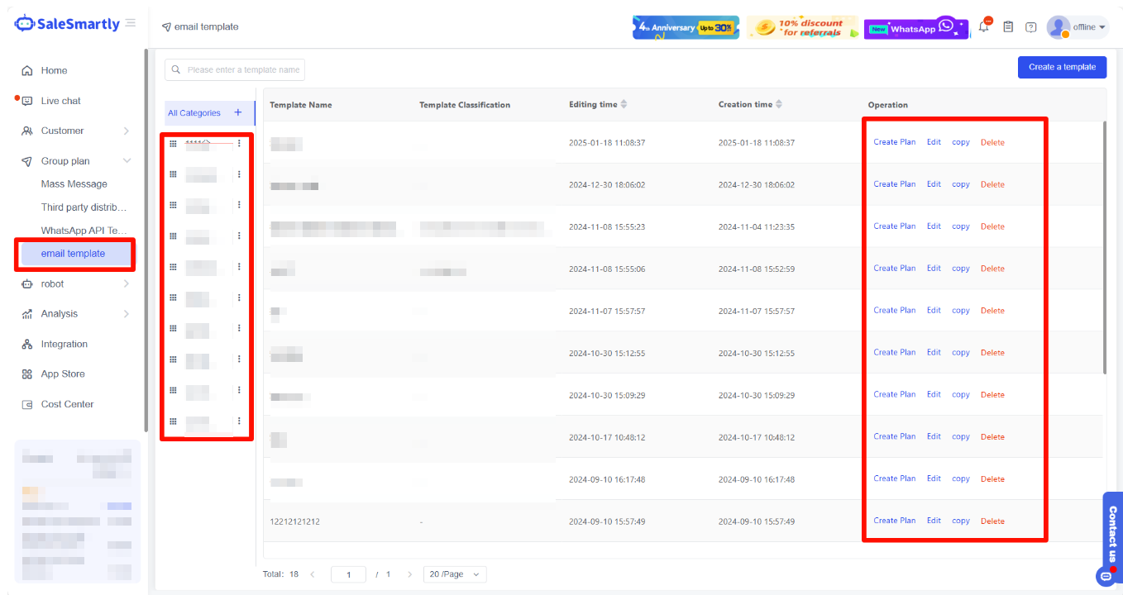This screenshot has width=1123, height=595.
Task: Collapse sidebar using hamburger menu icon
Action: [x=131, y=23]
